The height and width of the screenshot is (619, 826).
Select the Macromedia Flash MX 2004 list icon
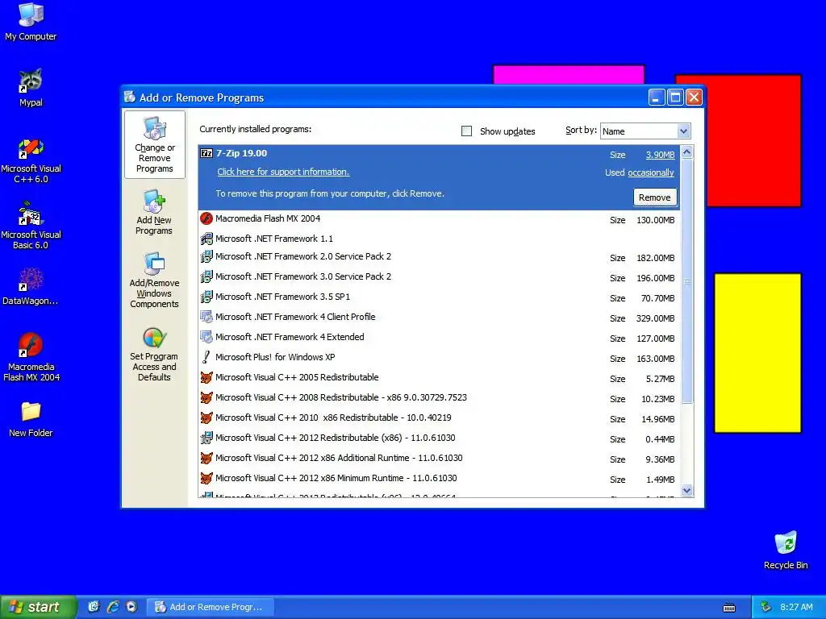(206, 218)
